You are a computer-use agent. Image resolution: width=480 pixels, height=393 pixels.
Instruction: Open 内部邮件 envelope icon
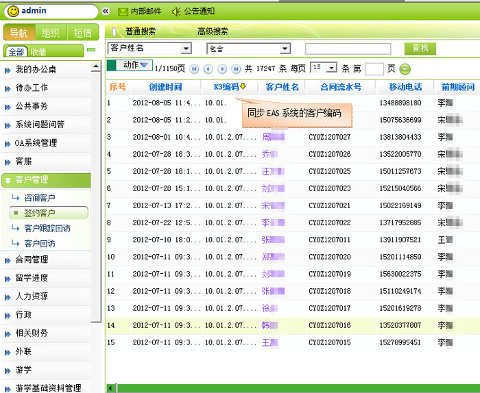tap(123, 12)
